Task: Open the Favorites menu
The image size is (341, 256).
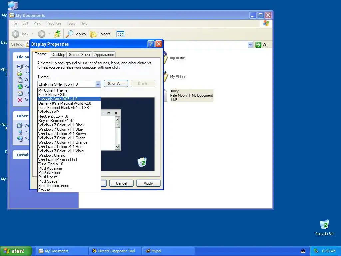Action: [x=54, y=23]
